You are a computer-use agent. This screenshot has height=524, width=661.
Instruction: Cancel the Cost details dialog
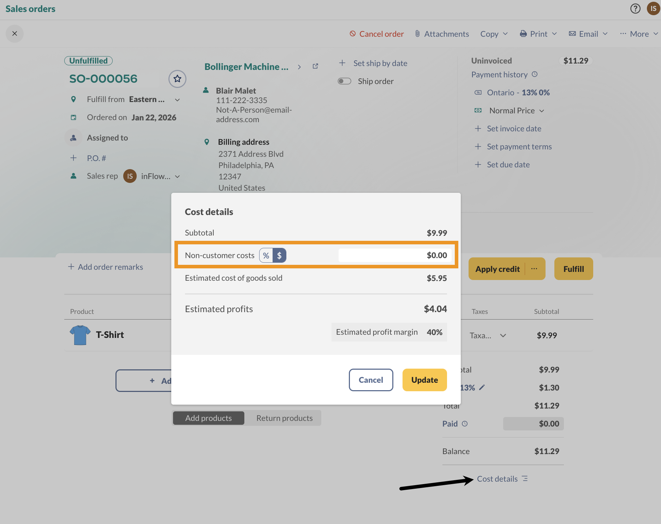pos(371,380)
